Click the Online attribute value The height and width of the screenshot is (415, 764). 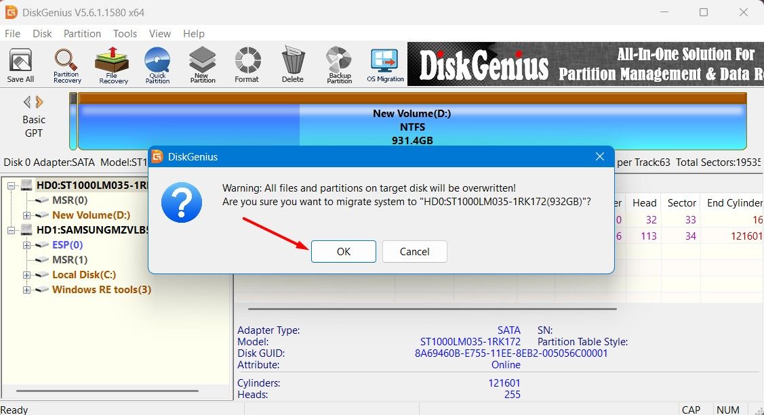click(x=506, y=365)
